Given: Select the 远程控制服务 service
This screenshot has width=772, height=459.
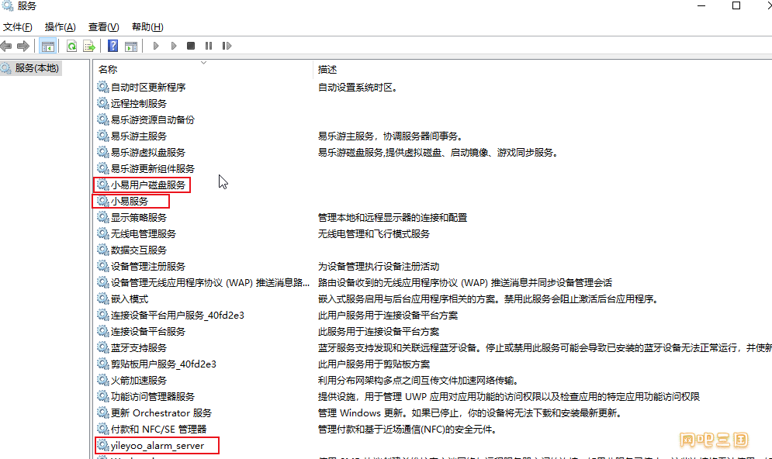Looking at the screenshot, I should (x=139, y=103).
